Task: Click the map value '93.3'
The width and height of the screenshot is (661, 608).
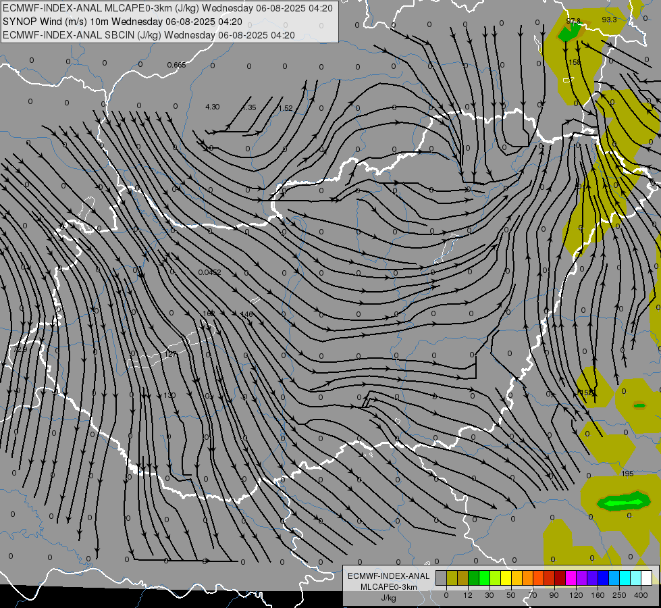Action: [x=609, y=20]
